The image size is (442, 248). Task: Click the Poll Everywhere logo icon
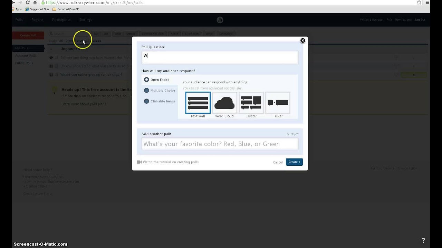click(220, 20)
